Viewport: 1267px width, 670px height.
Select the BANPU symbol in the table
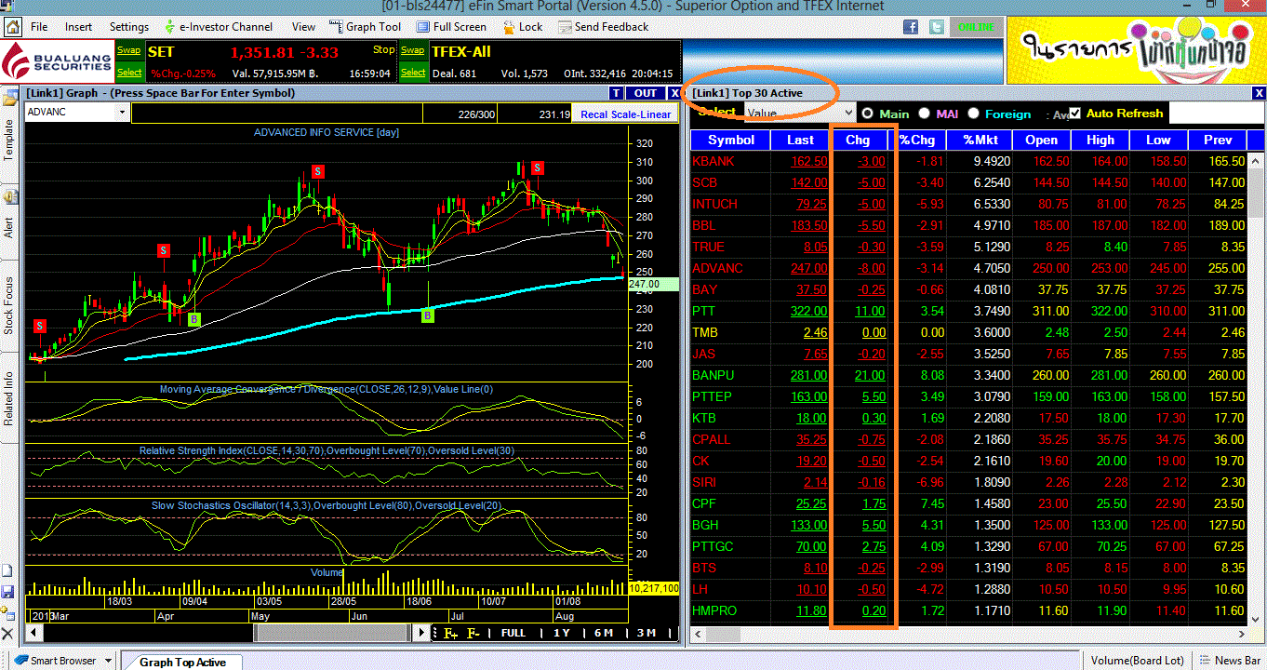714,375
